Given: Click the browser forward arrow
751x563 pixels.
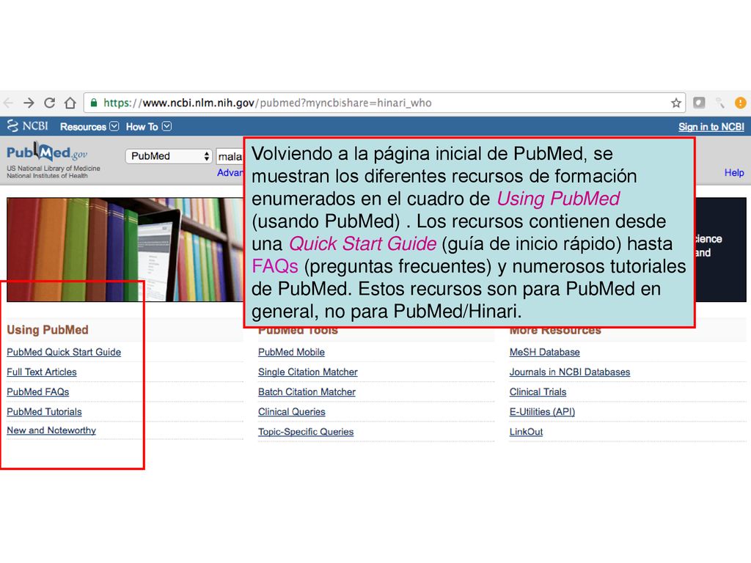Looking at the screenshot, I should (x=29, y=103).
